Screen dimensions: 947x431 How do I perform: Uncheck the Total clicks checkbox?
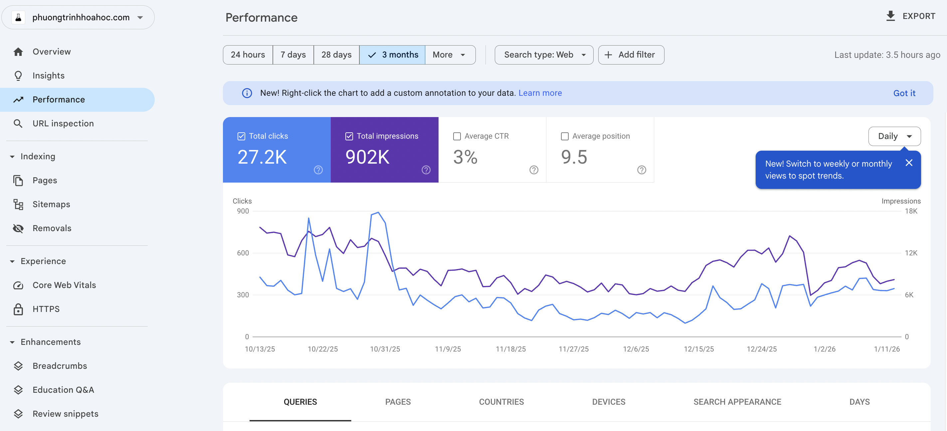tap(241, 136)
